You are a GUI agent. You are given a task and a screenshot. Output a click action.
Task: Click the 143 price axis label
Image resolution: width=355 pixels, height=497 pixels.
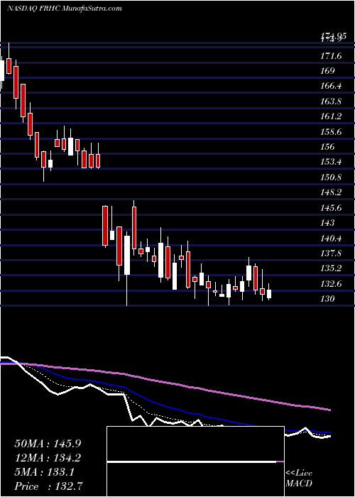[x=328, y=222]
